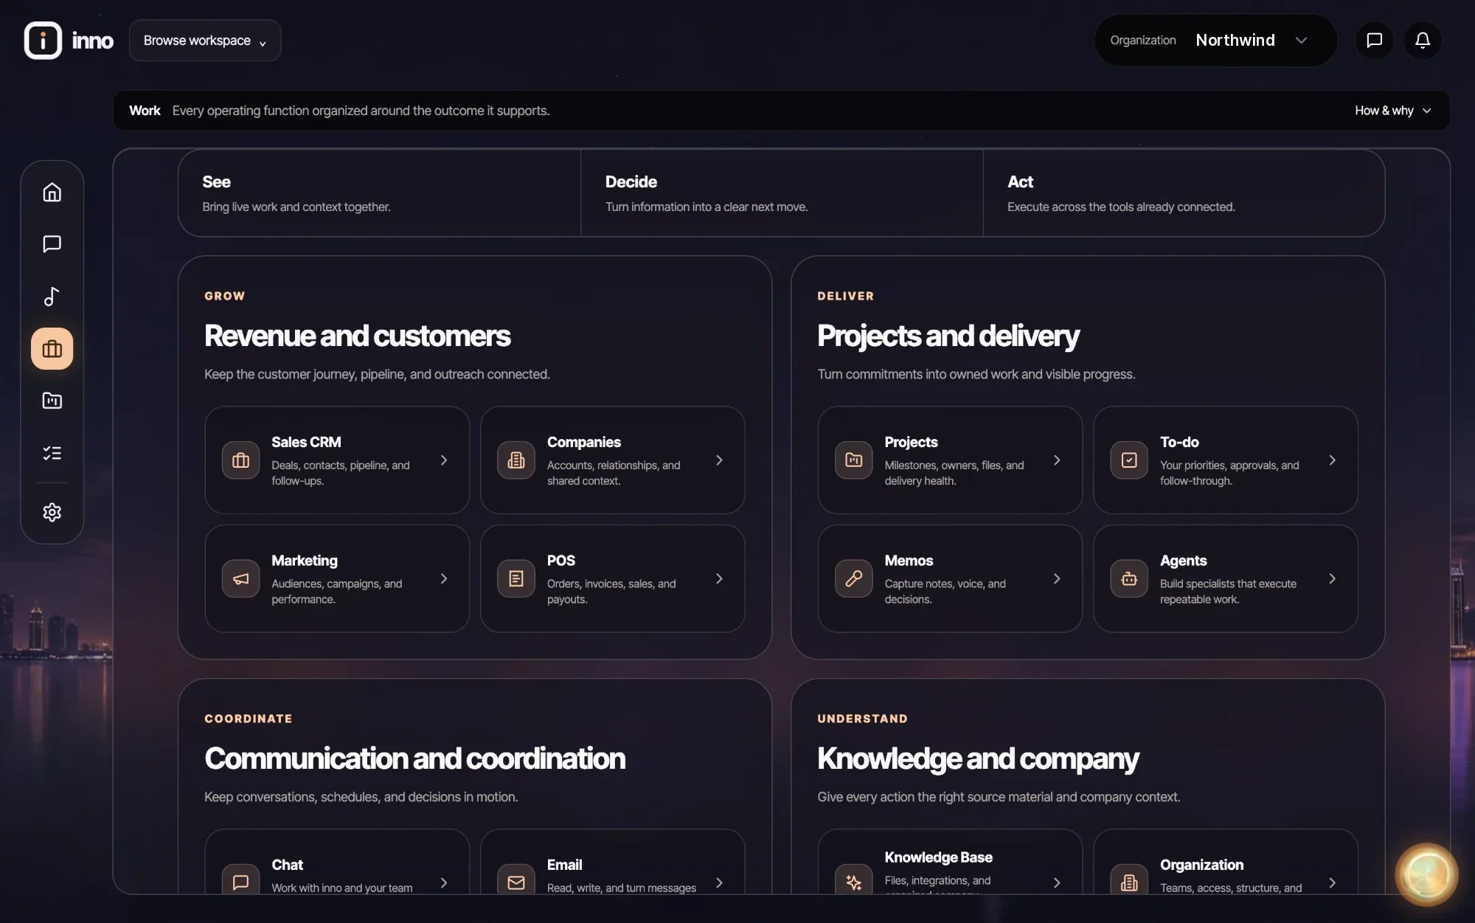Open Sales CRM via its chevron arrow
Viewport: 1475px width, 923px height.
coord(444,460)
